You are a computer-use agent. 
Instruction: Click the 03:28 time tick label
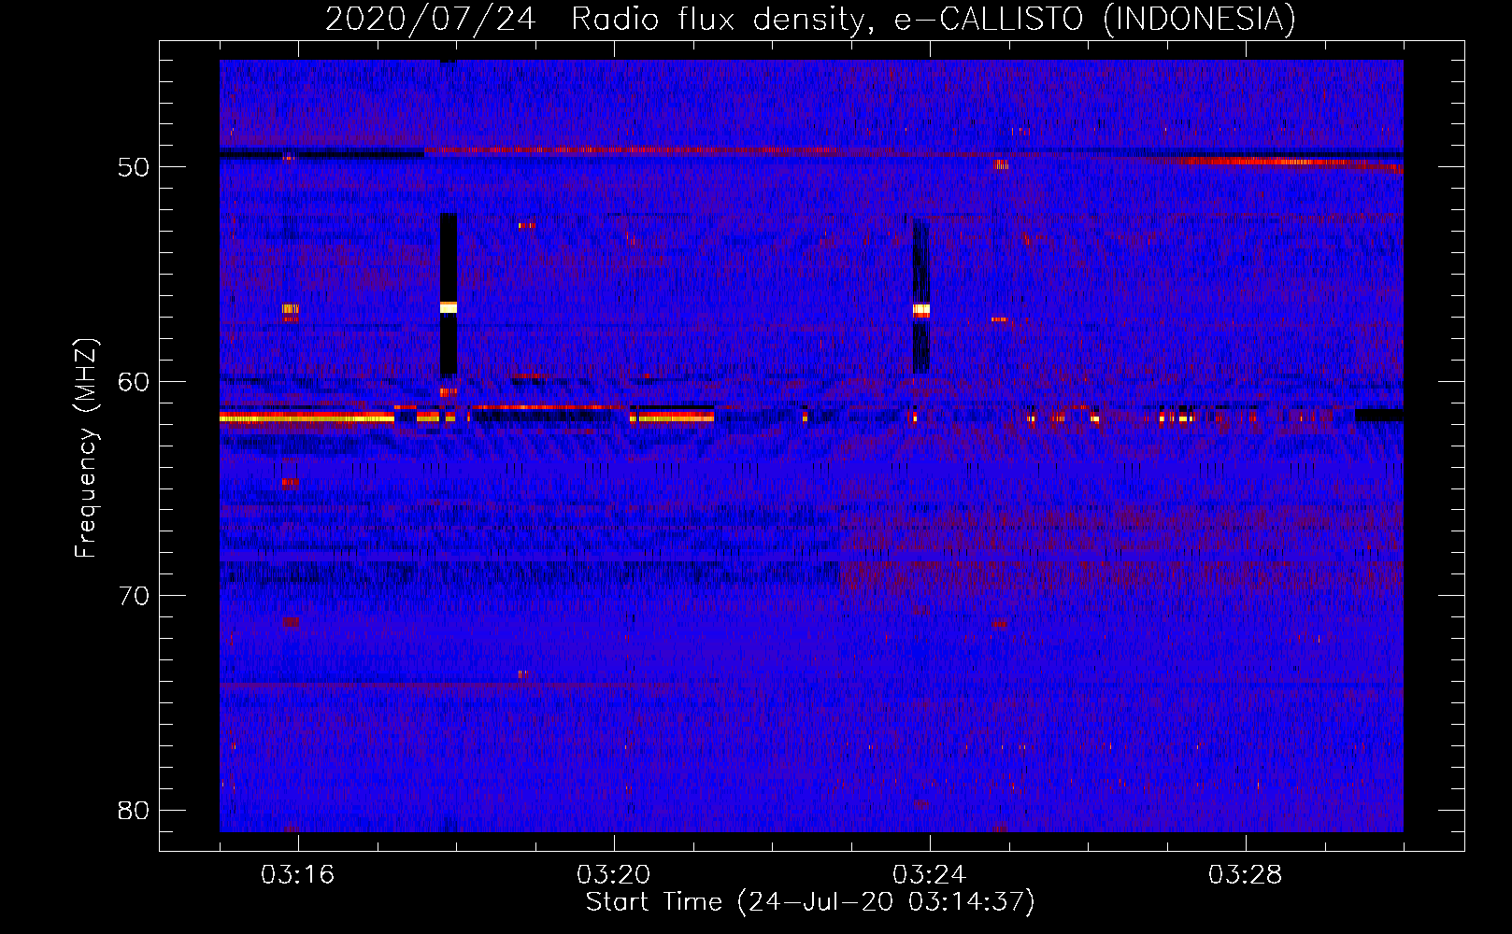(x=1246, y=875)
